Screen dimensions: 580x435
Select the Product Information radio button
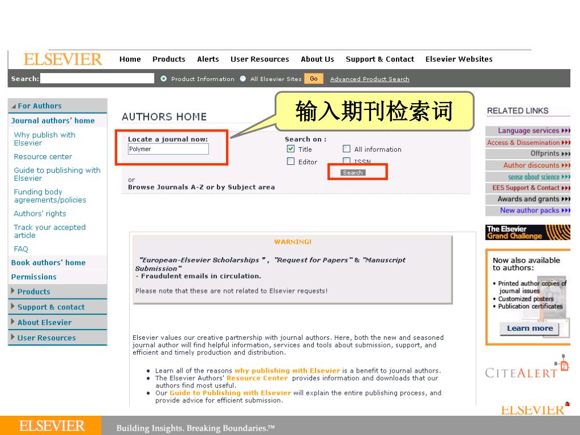point(164,78)
